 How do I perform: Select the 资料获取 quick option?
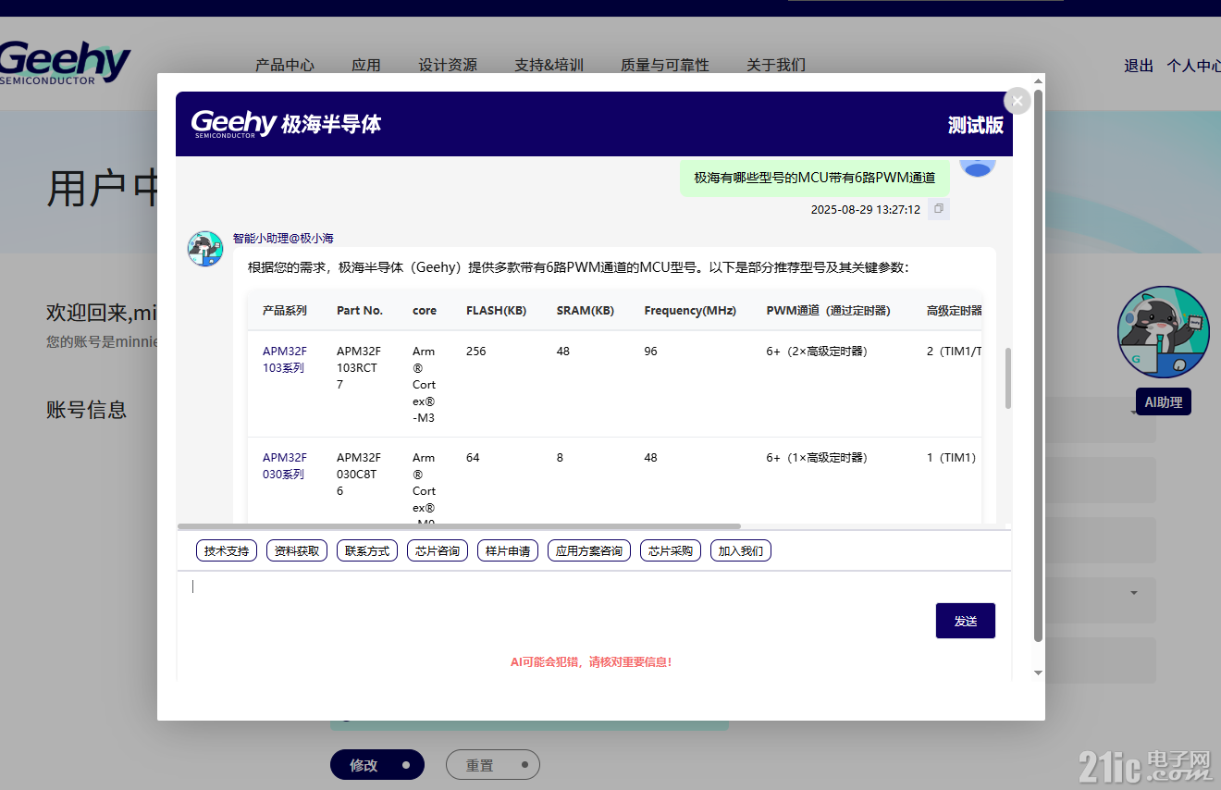297,551
